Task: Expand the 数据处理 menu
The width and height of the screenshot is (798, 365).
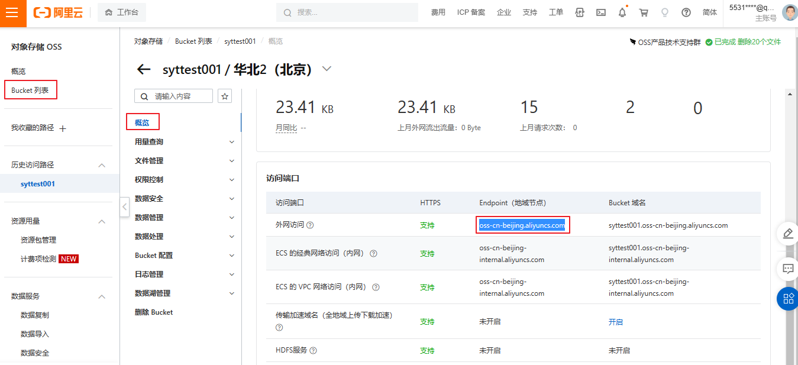Action: (232, 237)
